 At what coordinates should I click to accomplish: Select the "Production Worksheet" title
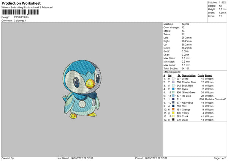point(21,3)
